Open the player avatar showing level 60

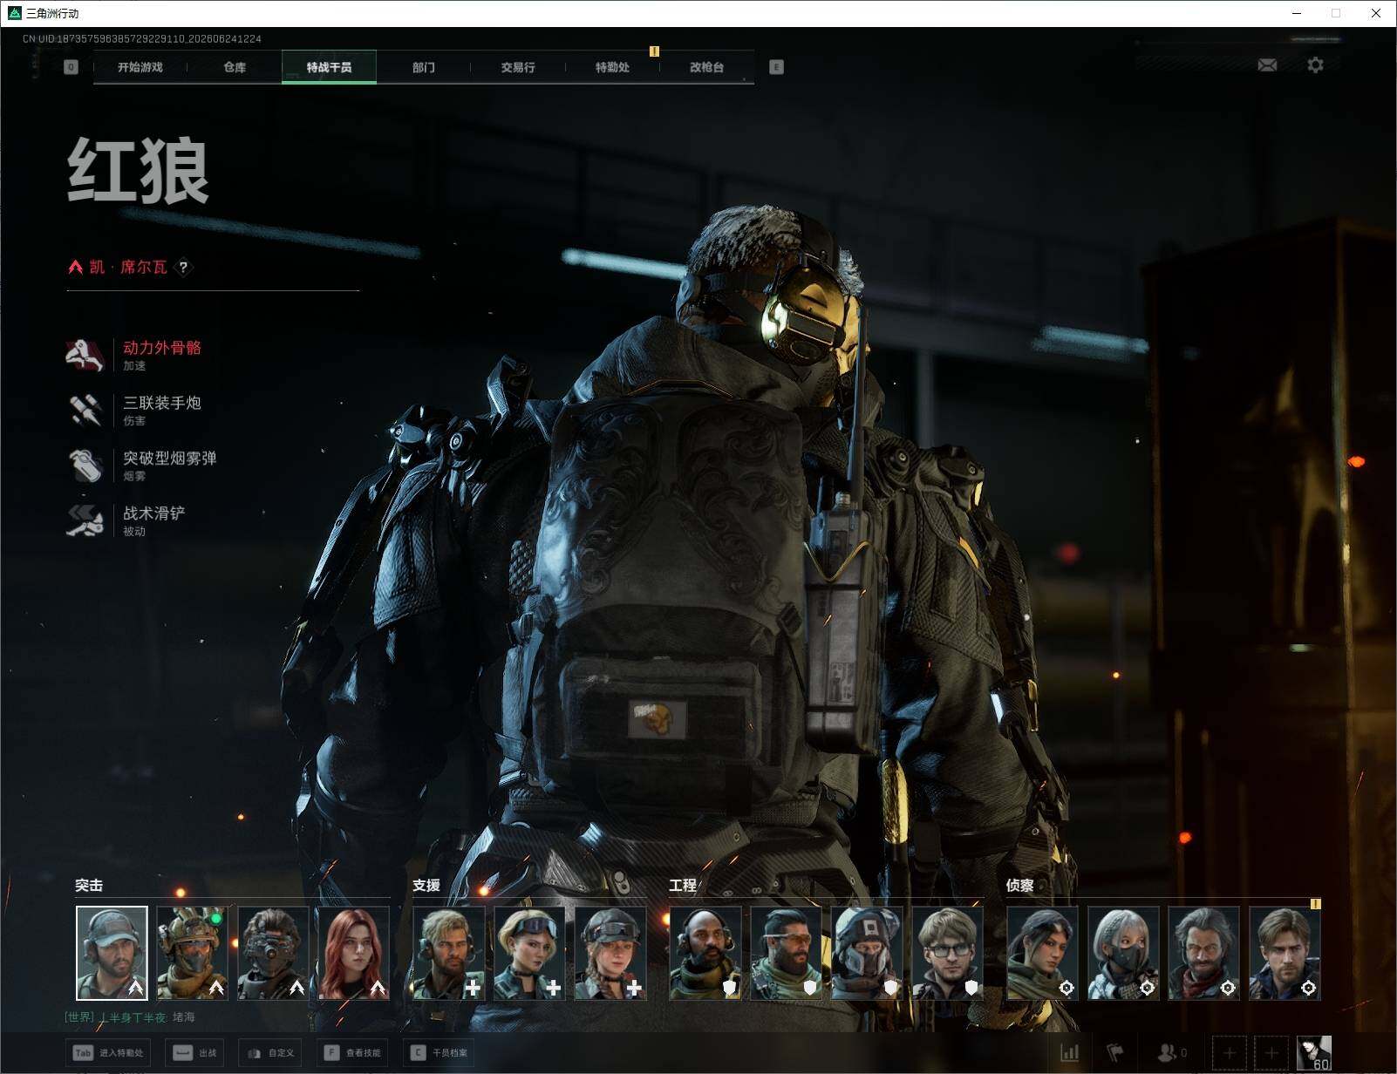click(x=1314, y=1053)
